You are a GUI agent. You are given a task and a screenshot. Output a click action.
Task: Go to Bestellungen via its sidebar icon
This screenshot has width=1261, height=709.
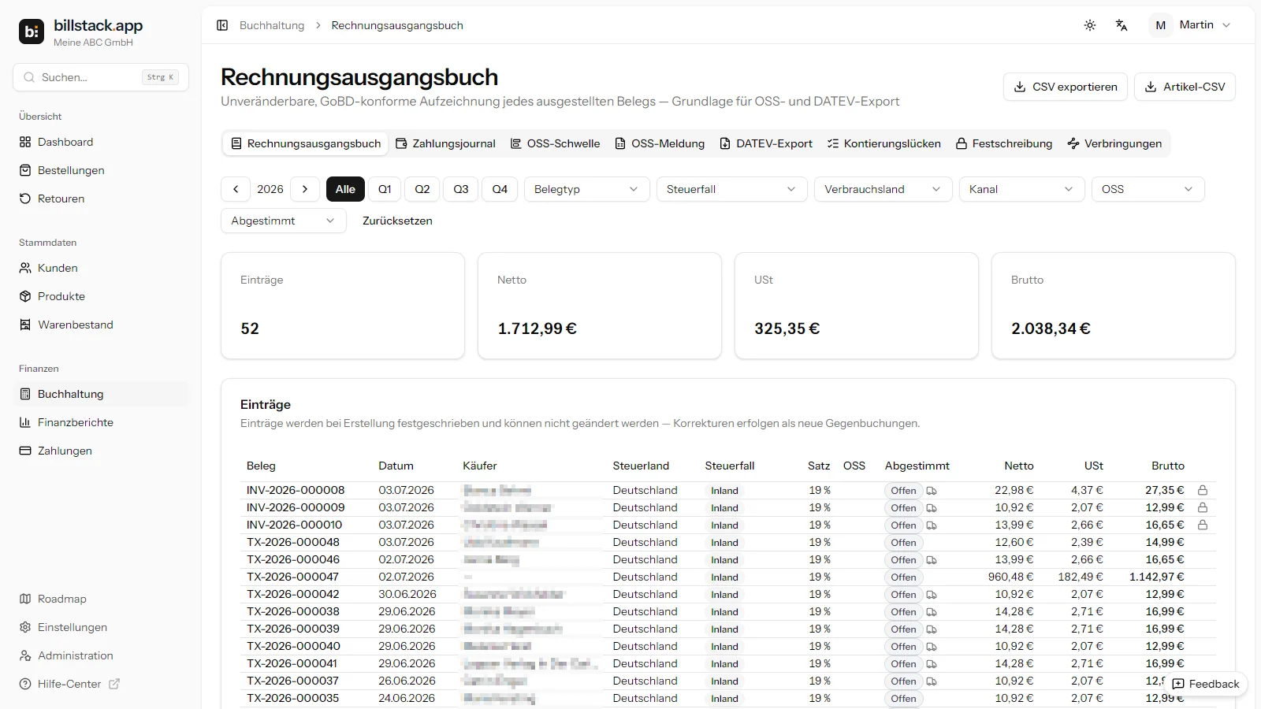[x=25, y=170]
